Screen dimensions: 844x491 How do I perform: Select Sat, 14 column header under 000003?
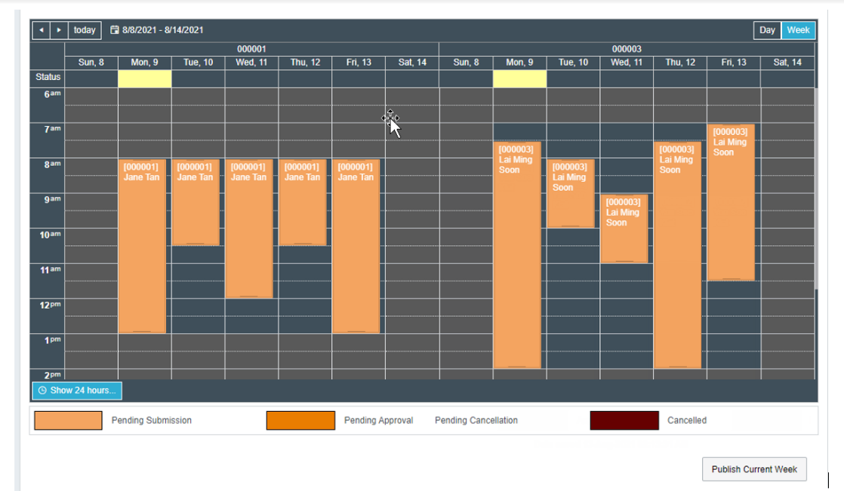pos(787,63)
